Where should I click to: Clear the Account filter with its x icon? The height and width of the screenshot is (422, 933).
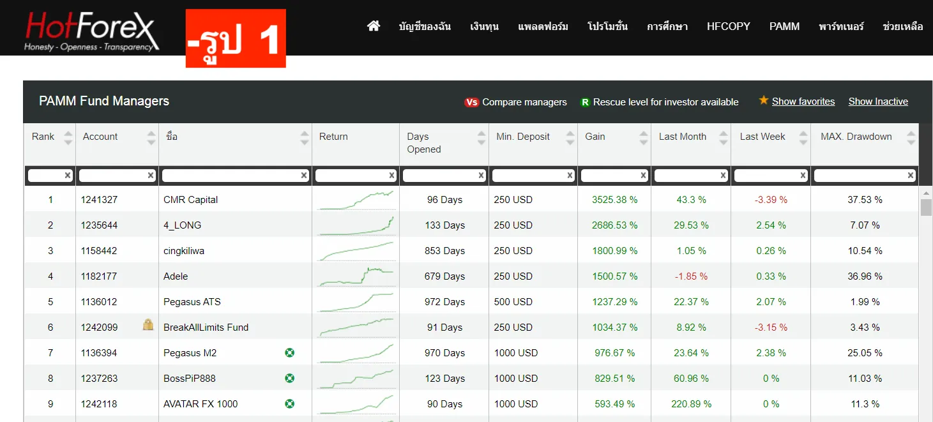(151, 176)
